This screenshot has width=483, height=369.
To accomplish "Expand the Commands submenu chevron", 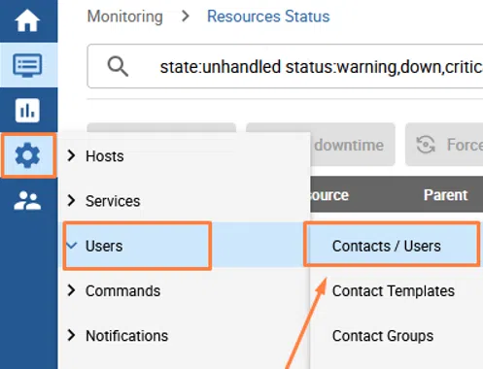I will pyautogui.click(x=71, y=290).
